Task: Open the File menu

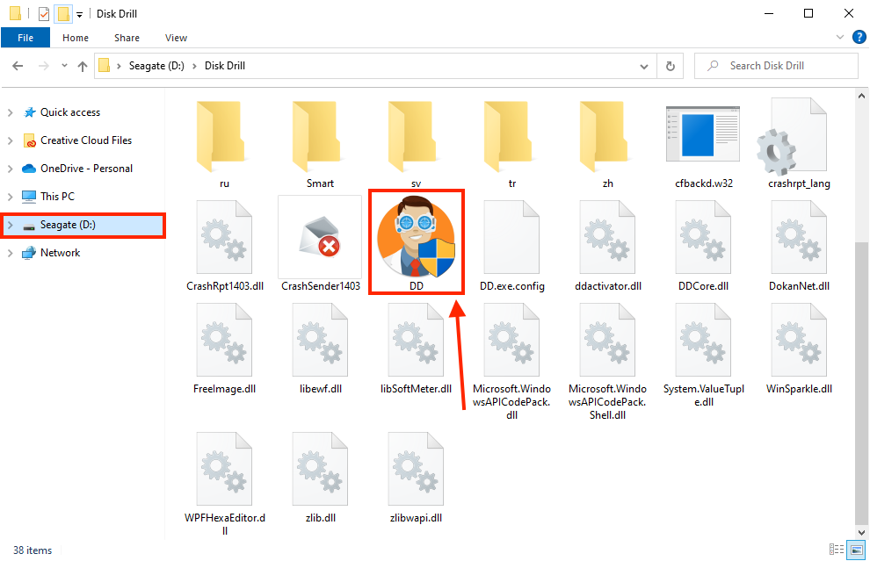Action: coord(25,38)
